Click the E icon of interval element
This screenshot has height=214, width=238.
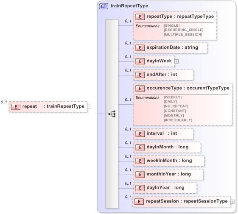coord(140,133)
